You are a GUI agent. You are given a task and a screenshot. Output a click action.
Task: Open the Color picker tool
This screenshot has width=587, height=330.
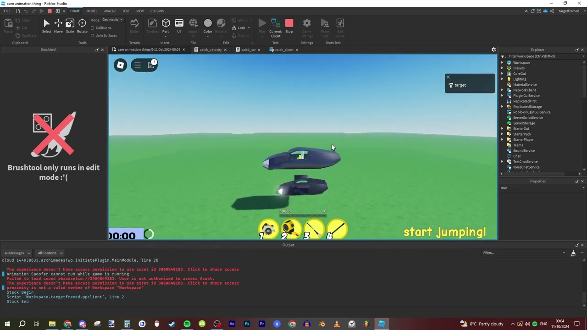(208, 26)
